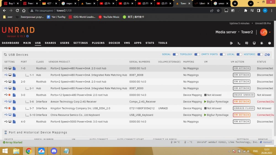
Task: Open the web terminal icon
Action: [x=239, y=43]
